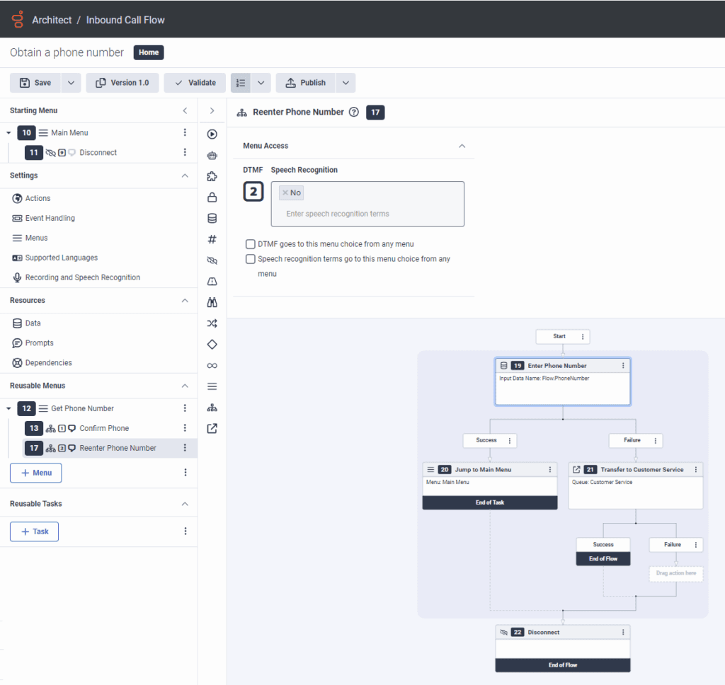Click the play icon in the toolbox strip
Image resolution: width=725 pixels, height=685 pixels.
point(212,134)
